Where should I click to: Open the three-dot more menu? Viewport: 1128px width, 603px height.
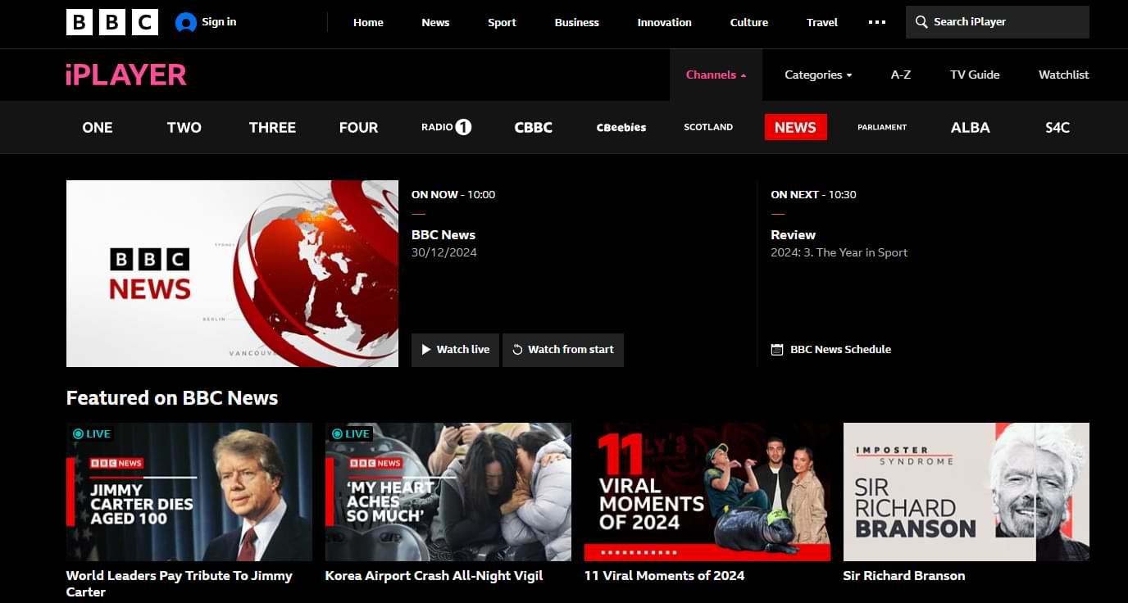876,22
